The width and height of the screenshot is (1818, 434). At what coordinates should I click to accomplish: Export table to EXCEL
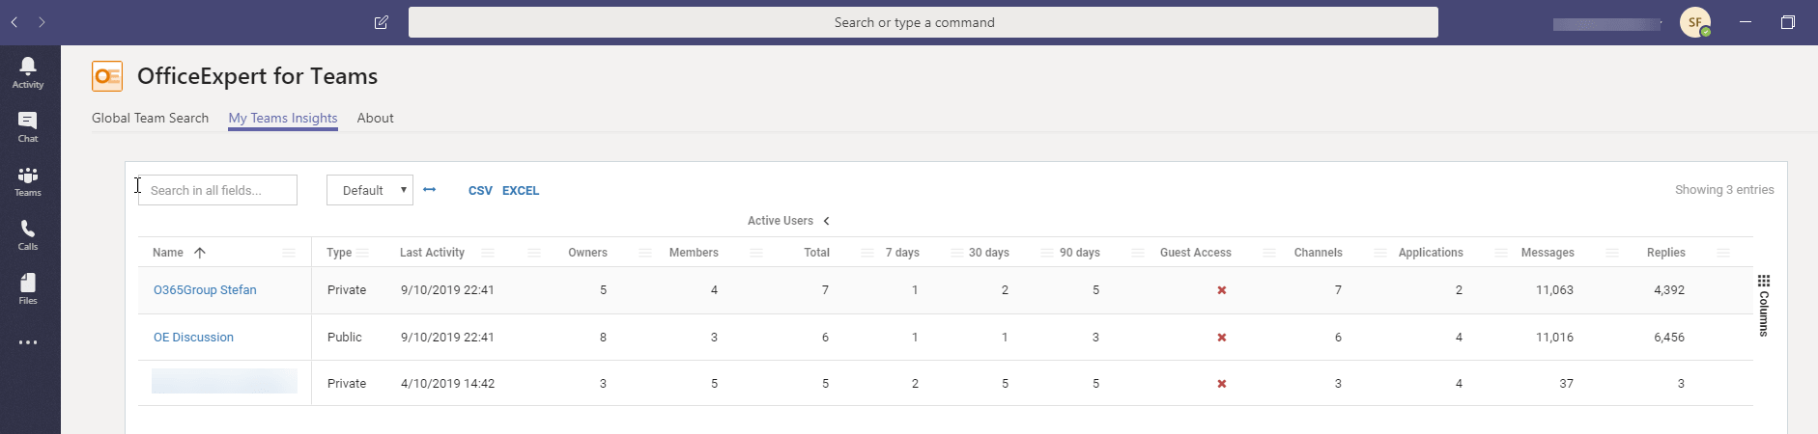[x=521, y=191]
